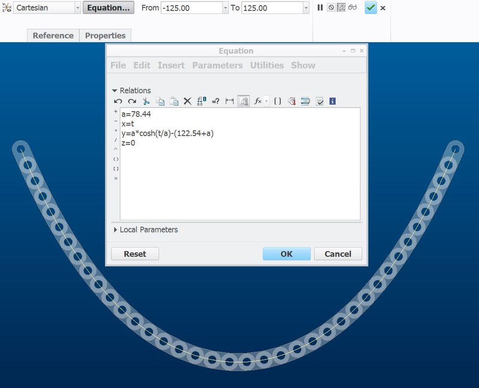The image size is (479, 388).
Task: Cancel the Equation dialog
Action: click(x=338, y=254)
